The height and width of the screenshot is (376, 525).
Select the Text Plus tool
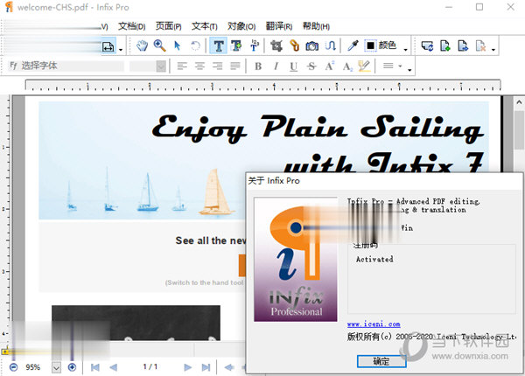click(236, 45)
